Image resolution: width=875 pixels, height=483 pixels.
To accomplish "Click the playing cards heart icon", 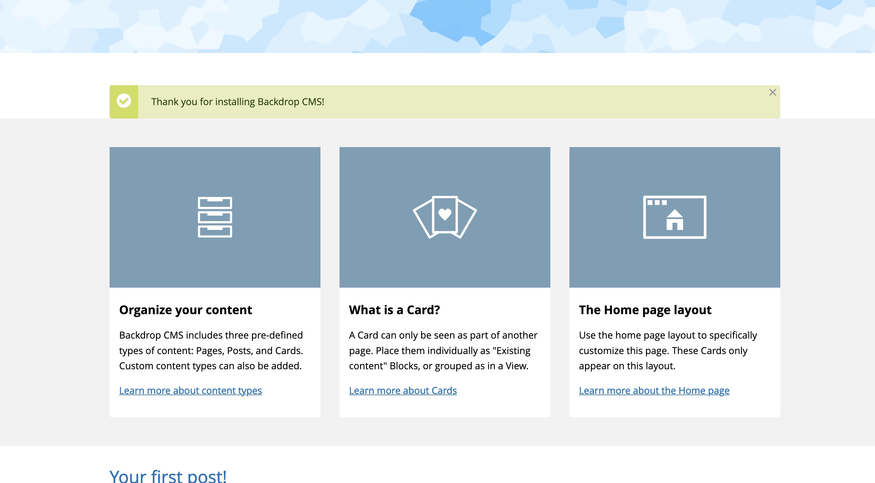I will coord(445,217).
